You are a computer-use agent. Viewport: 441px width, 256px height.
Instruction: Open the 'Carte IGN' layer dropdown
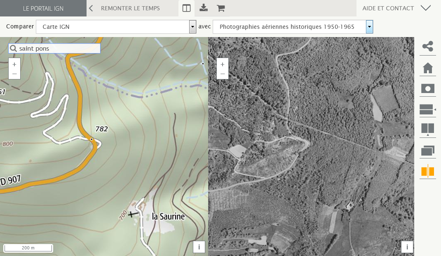point(192,27)
